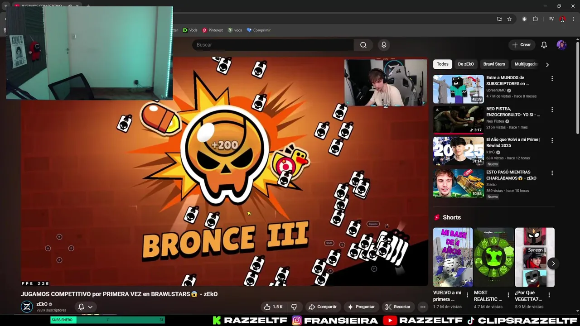Open options for NEO PISTEA video
The image size is (580, 326).
pyautogui.click(x=552, y=110)
